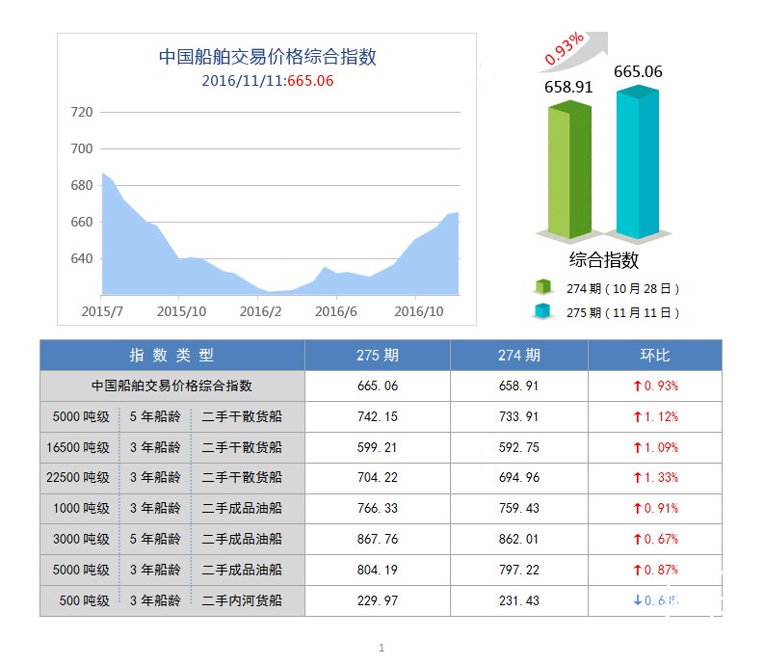The image size is (764, 665).
Task: Click the 680 y-axis label
Action: (x=81, y=185)
